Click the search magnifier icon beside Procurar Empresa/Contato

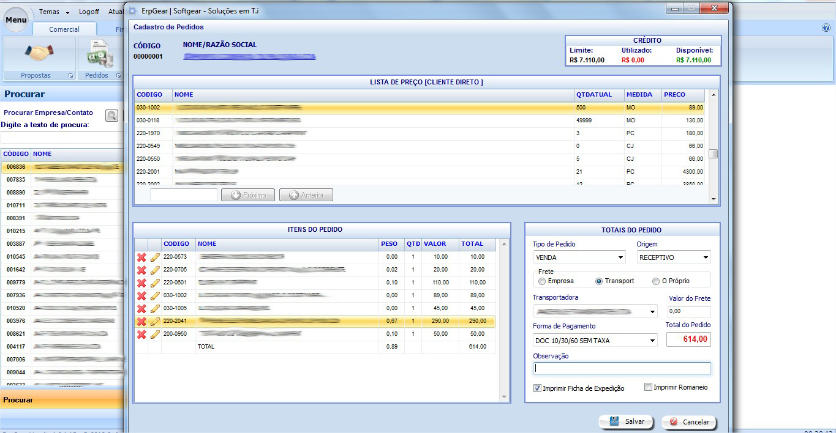click(112, 115)
